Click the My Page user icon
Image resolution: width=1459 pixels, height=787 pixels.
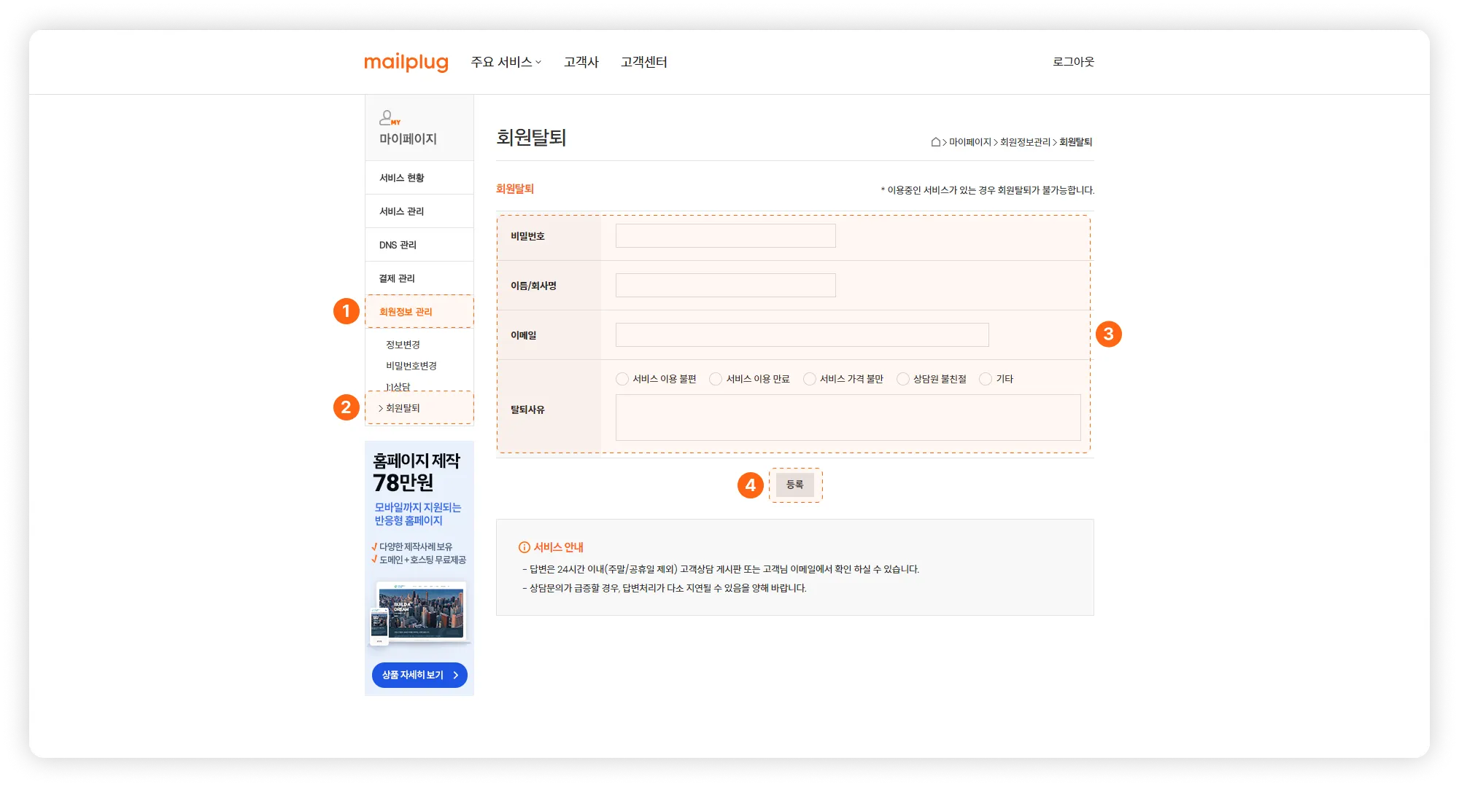pos(388,118)
